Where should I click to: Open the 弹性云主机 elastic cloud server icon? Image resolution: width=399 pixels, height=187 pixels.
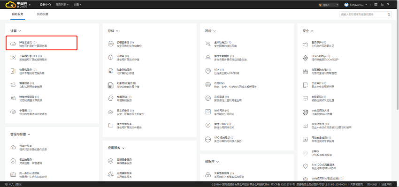tap(13, 44)
